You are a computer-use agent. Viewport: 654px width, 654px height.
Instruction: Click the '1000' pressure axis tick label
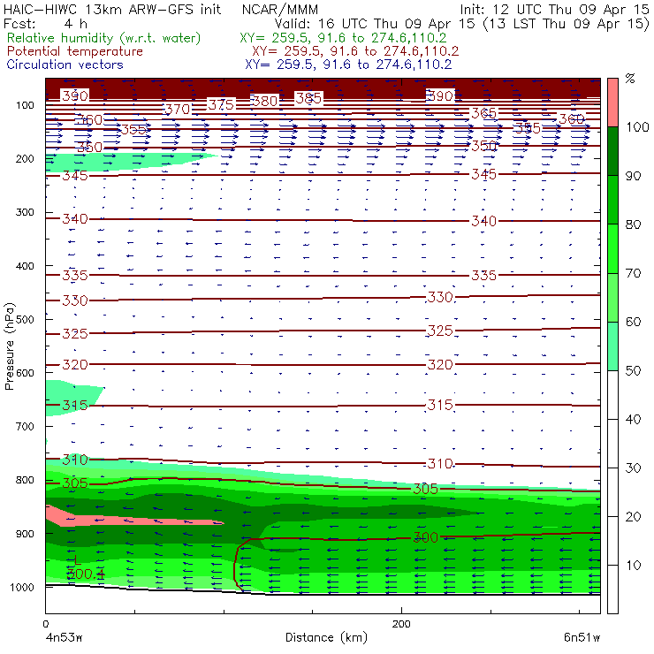pos(22,587)
